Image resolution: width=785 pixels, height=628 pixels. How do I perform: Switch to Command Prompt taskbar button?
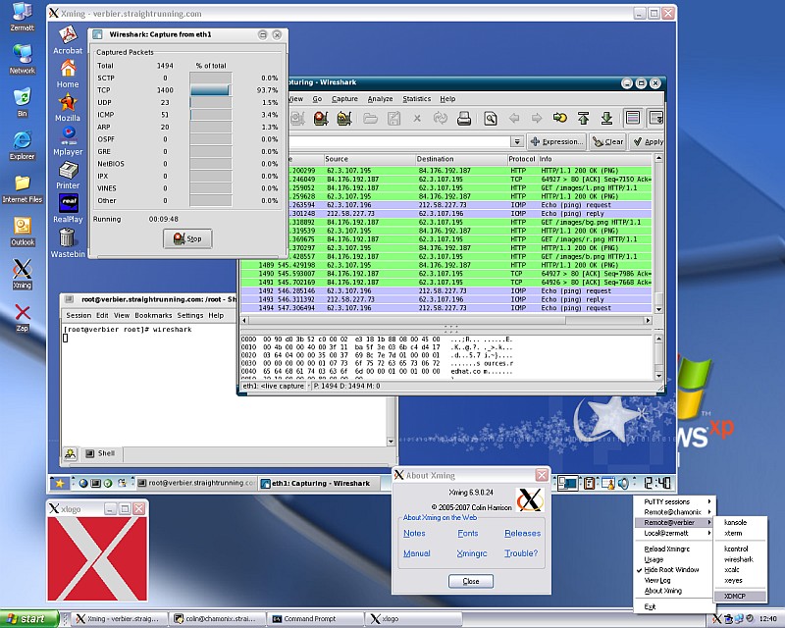coord(315,619)
